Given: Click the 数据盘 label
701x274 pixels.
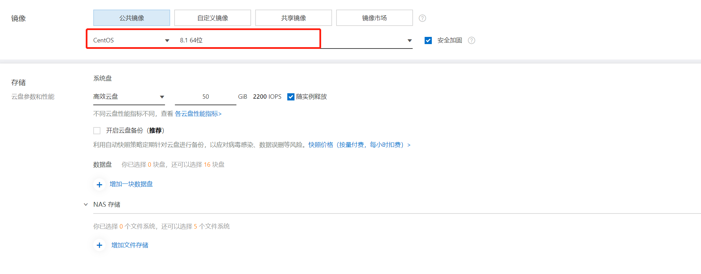Looking at the screenshot, I should pos(102,165).
